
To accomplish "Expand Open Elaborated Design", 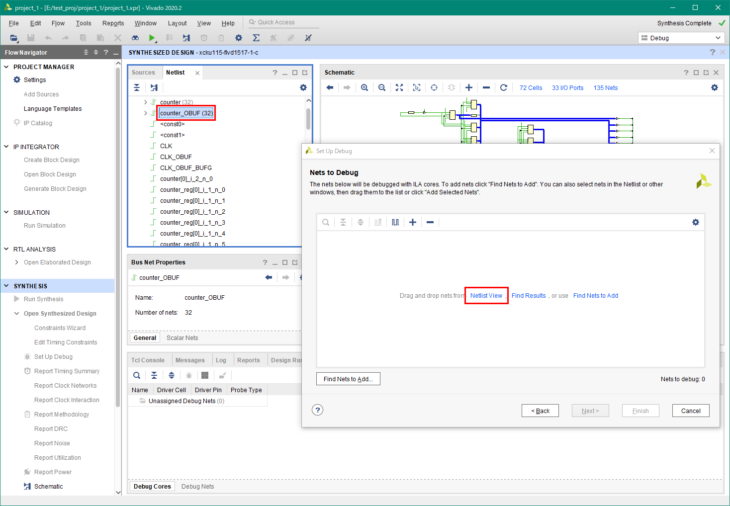I will point(17,262).
